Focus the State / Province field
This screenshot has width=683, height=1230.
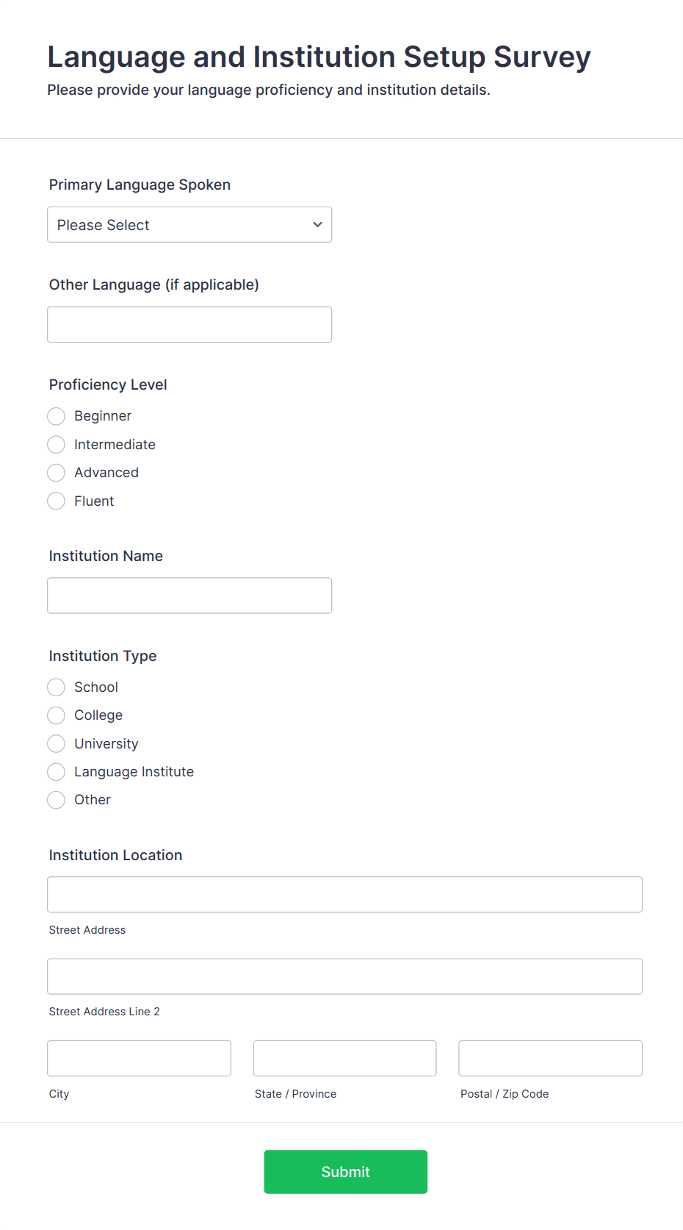pyautogui.click(x=344, y=1059)
